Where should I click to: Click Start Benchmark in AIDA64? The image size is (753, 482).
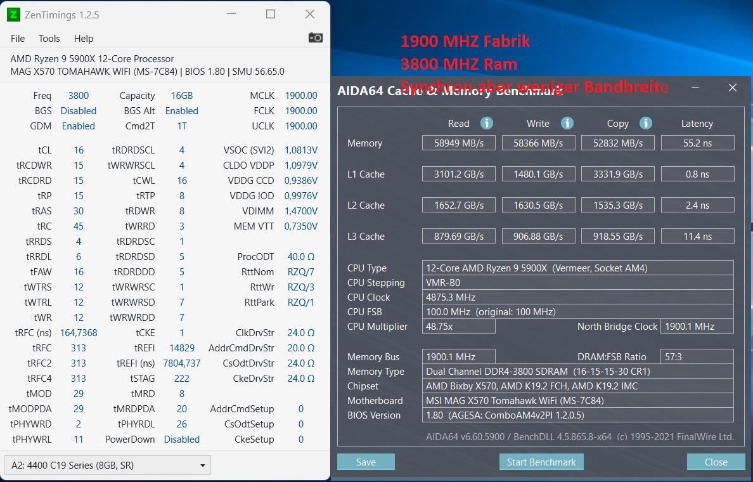(541, 462)
